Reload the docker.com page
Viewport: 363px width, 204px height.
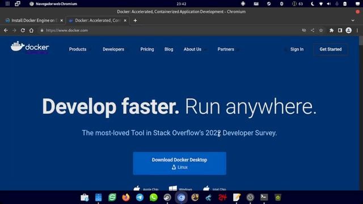[x=23, y=30]
